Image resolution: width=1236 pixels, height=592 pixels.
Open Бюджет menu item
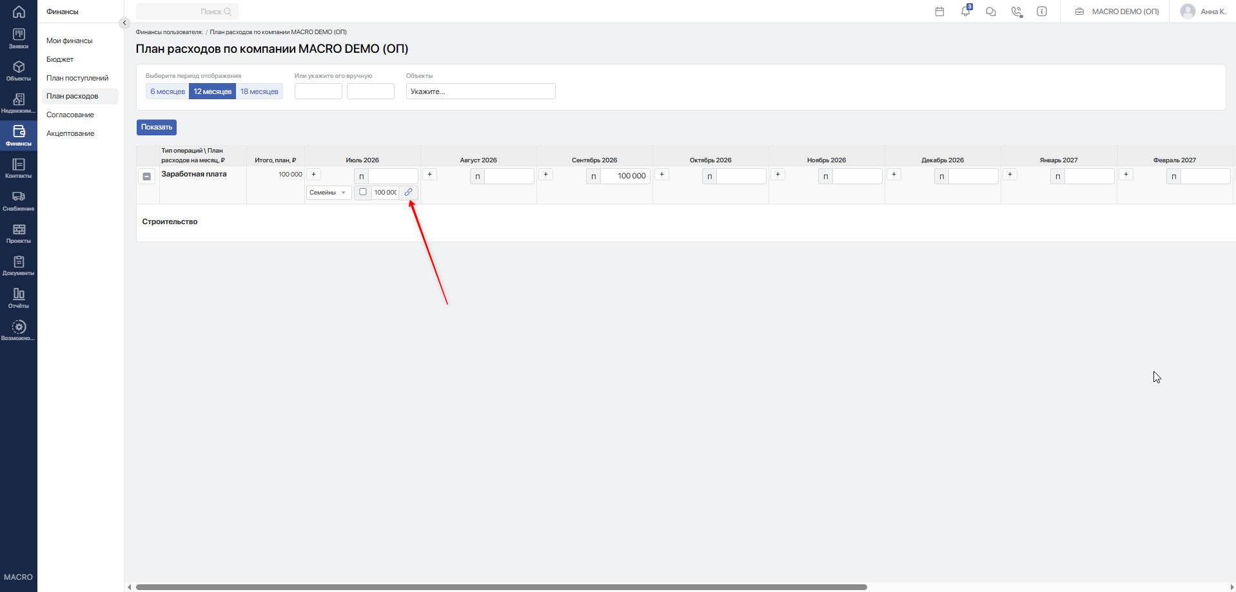click(60, 59)
